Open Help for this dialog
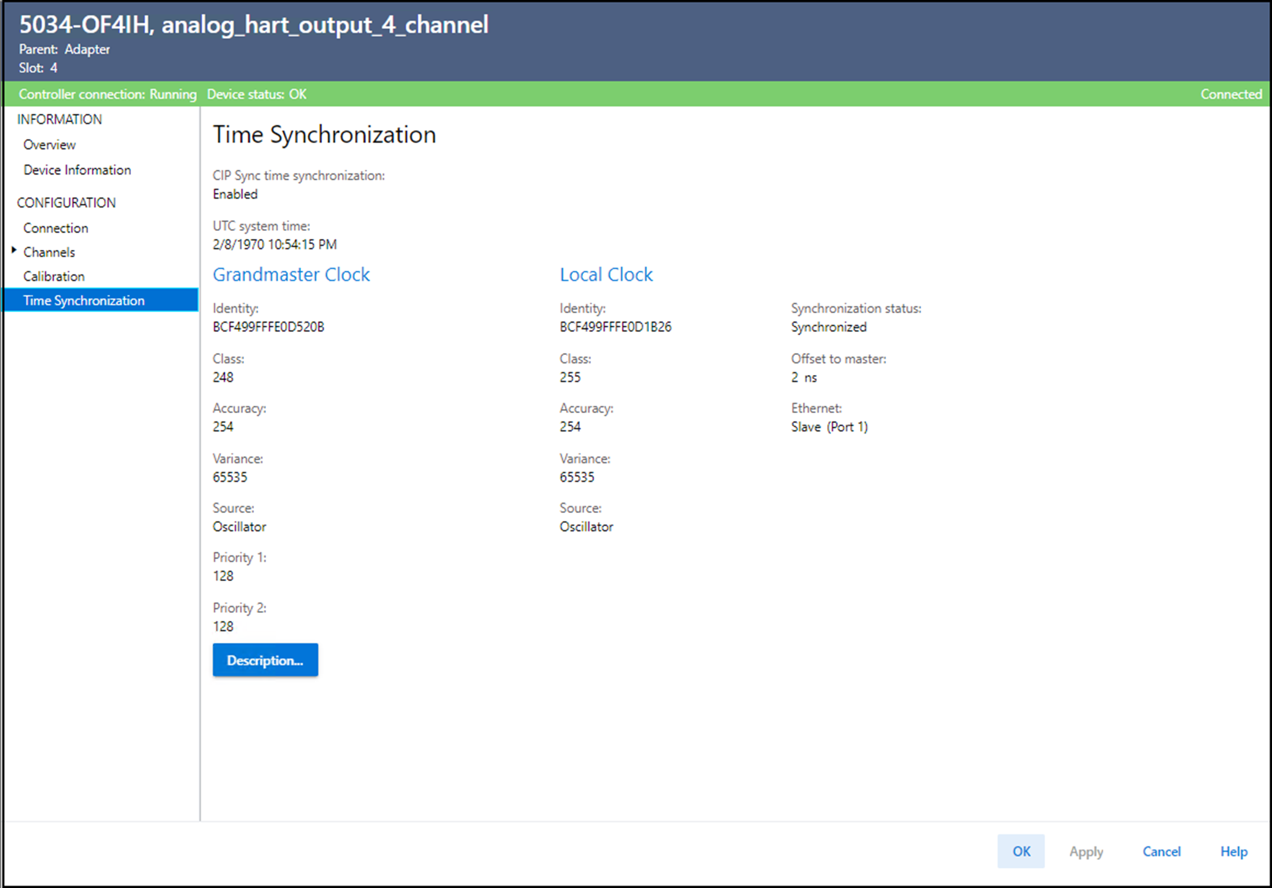Screen dimensions: 1272x888 click(1233, 852)
